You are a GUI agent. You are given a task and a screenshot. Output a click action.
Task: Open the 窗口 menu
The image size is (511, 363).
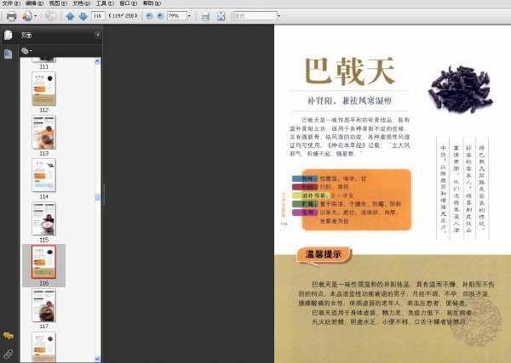[129, 3]
